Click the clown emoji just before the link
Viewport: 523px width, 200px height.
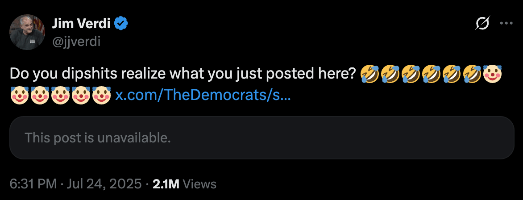[102, 95]
